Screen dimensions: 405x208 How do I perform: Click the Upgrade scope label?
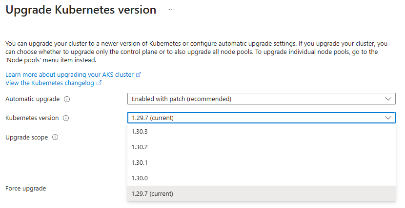coord(26,138)
